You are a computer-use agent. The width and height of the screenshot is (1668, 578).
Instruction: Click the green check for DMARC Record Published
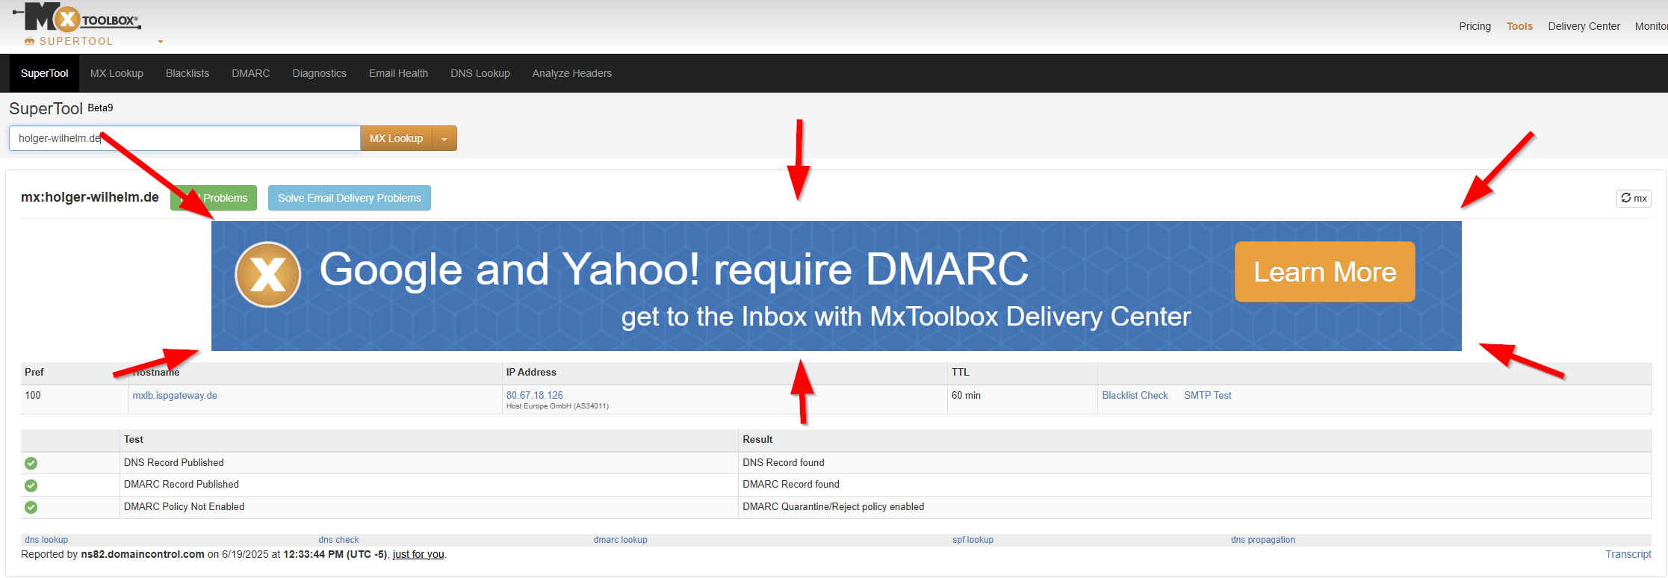click(31, 485)
